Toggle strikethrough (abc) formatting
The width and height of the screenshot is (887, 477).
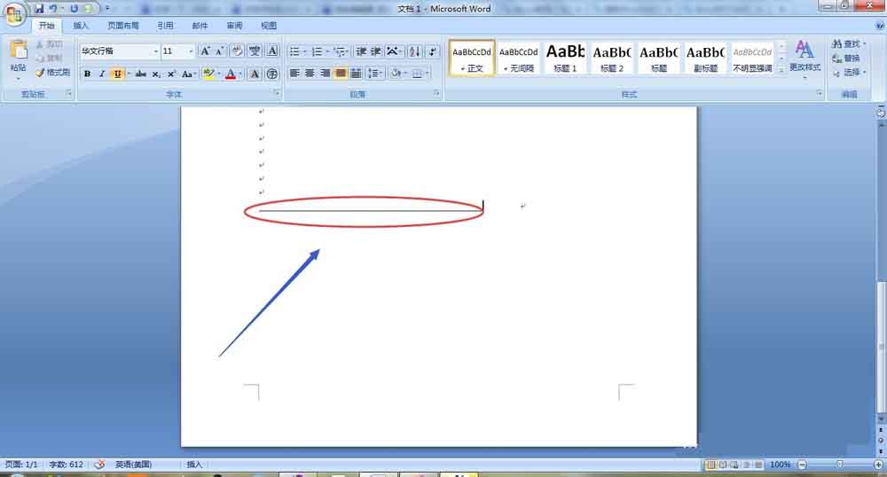[141, 74]
